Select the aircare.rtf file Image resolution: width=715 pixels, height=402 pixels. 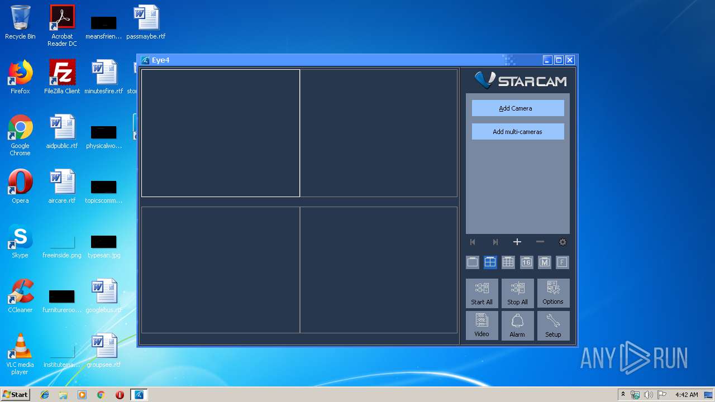coord(62,186)
